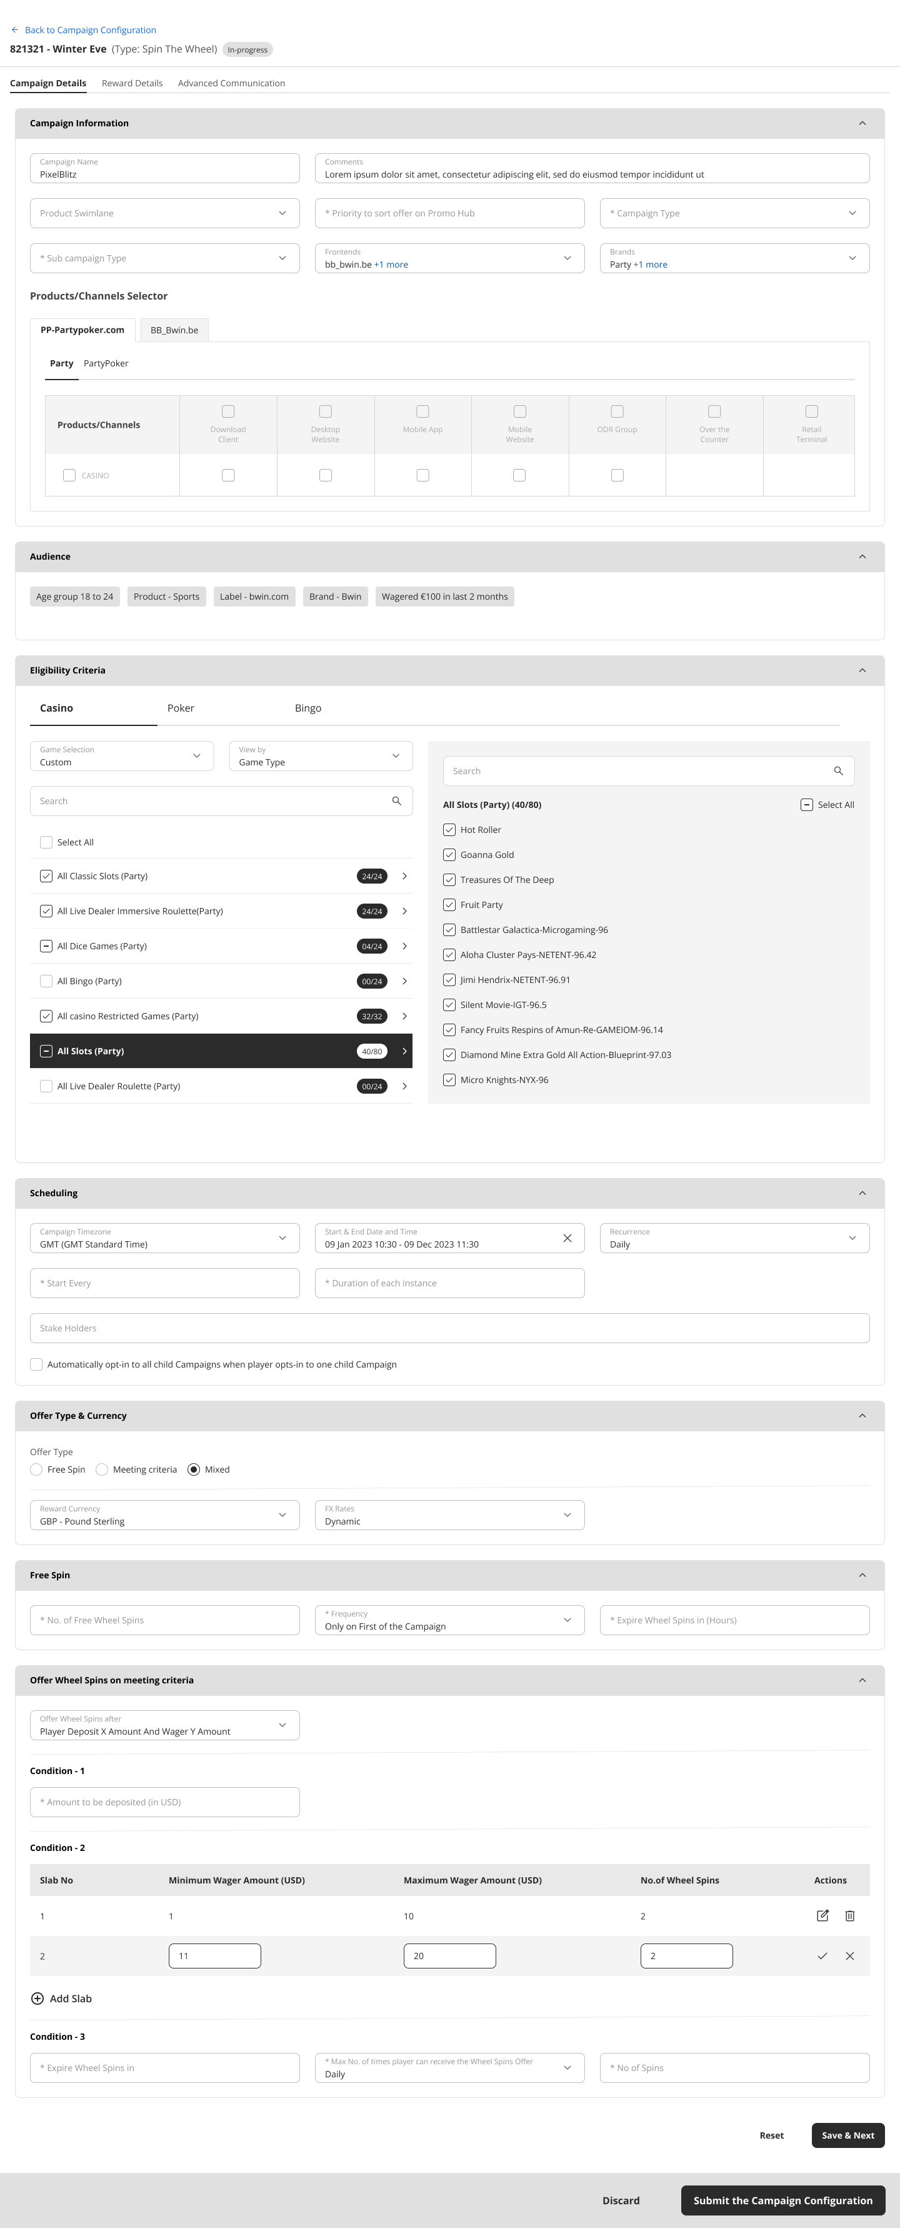Open the Campaign Timezone dropdown
The image size is (900, 2228).
[x=164, y=1237]
